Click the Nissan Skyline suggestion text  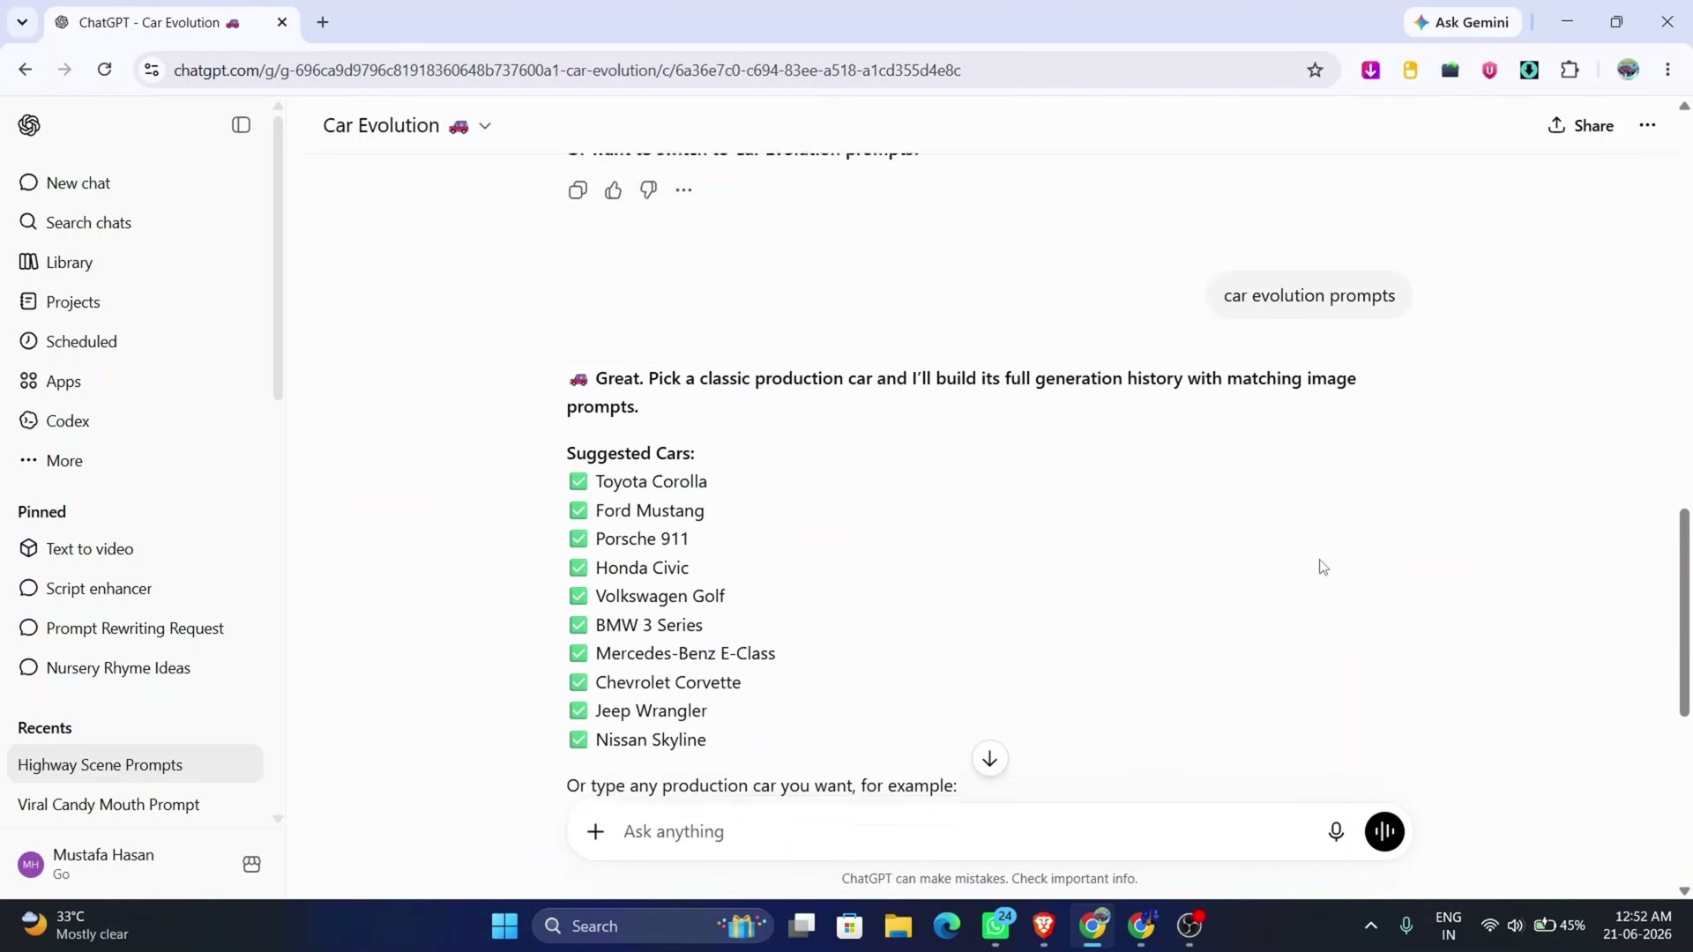651,740
